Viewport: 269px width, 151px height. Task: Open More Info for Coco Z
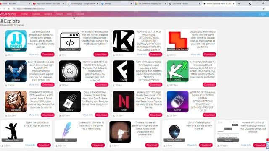(88, 115)
